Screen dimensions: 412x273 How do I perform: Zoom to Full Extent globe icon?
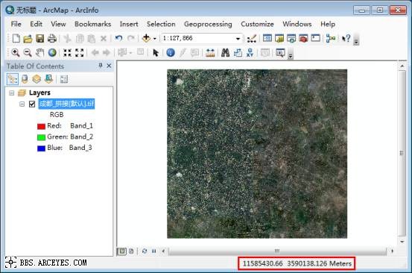click(x=52, y=53)
